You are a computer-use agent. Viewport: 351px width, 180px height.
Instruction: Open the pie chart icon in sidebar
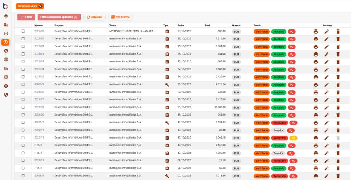[x=6, y=77]
